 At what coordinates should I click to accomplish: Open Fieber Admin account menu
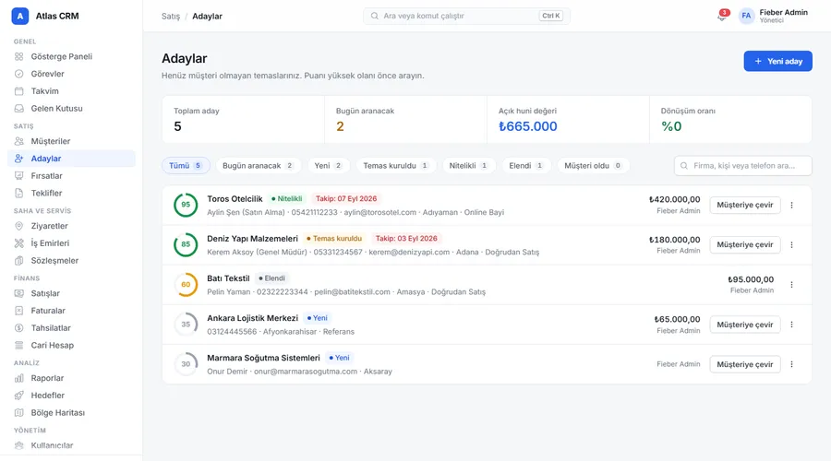[774, 16]
